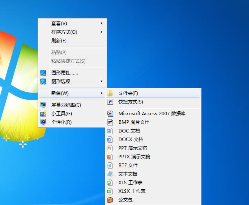Click the Microsoft Access database icon

pos(110,114)
